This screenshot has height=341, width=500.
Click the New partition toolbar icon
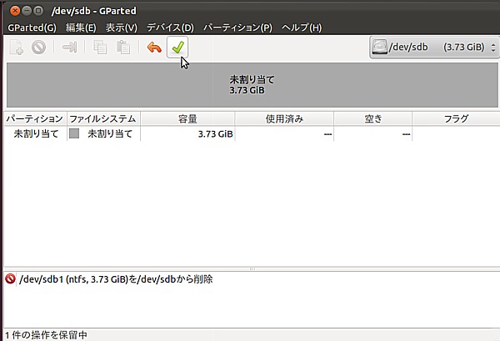click(x=16, y=48)
